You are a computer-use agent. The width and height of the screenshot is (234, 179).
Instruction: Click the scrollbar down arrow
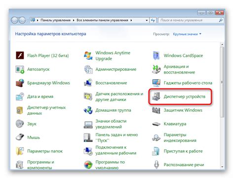point(222,167)
